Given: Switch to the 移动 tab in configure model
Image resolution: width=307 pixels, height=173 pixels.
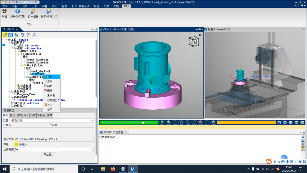Looking at the screenshot, I should point(12,115).
